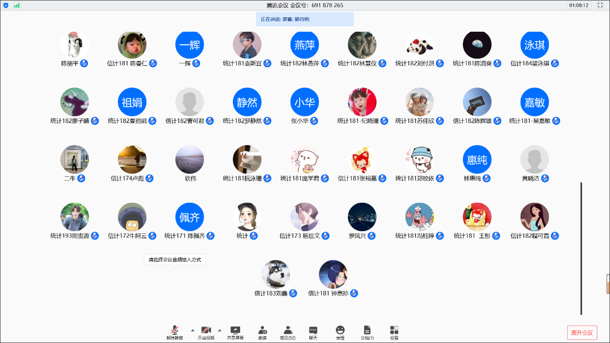Viewport: 610px width, 343px height.
Task: Expand video options arrow beside 开启视频
Action: 220,330
